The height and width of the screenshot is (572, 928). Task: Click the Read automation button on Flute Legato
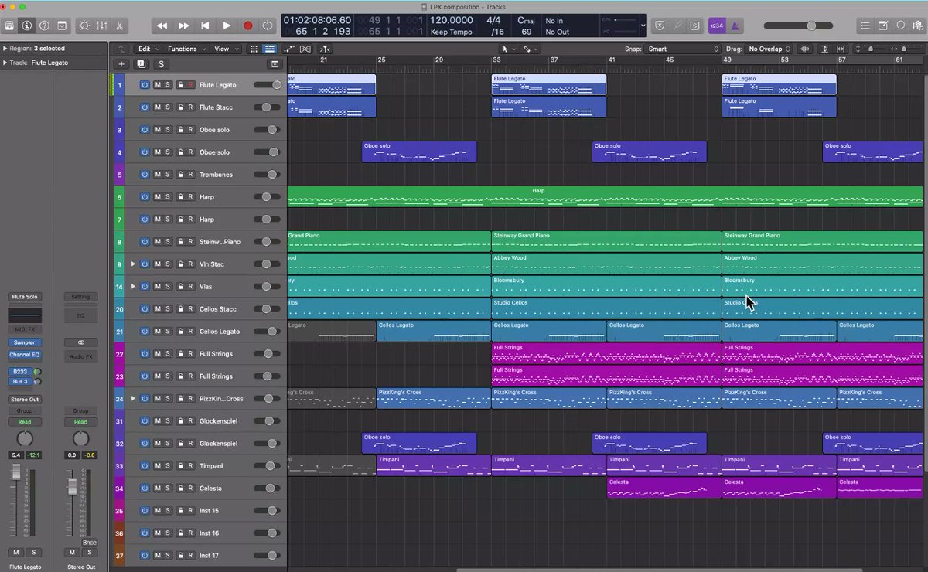(25, 422)
